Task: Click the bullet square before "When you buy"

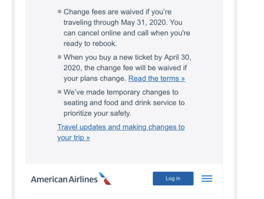Action: tap(59, 57)
